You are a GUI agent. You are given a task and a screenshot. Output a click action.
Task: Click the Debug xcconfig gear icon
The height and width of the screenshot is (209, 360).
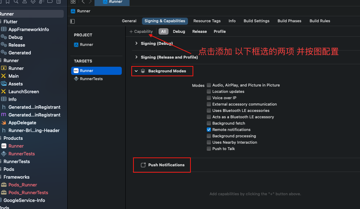[x=4, y=37]
